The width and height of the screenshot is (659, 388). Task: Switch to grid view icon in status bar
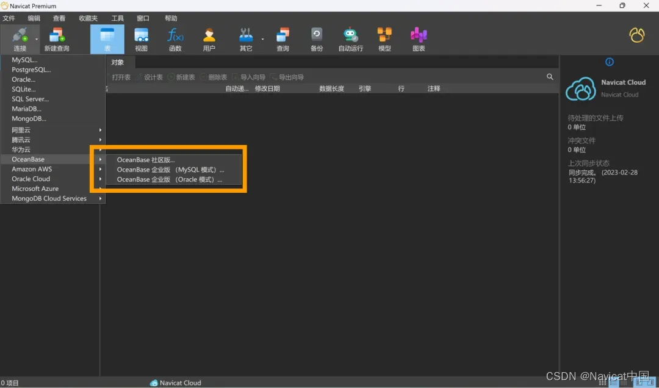pos(602,383)
